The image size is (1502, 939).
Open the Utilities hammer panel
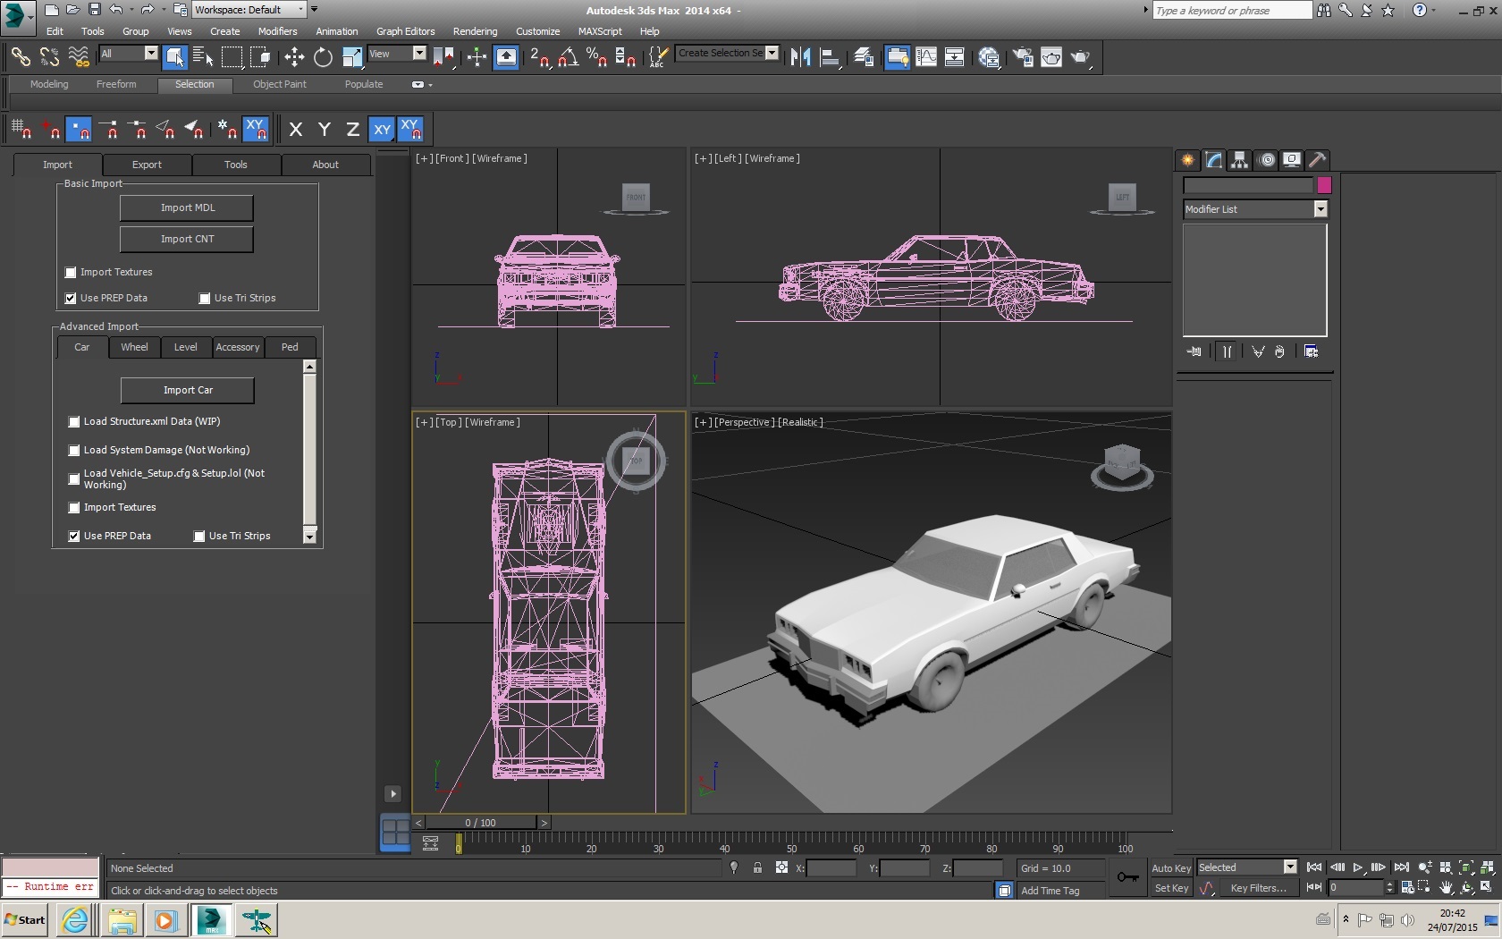coord(1317,160)
